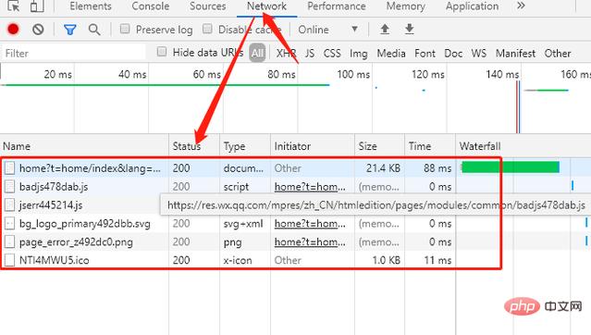The width and height of the screenshot is (591, 335).
Task: Expand the more tabs chevron
Action: click(x=521, y=6)
